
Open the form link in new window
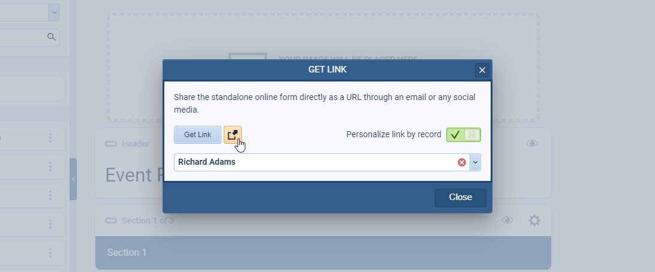pyautogui.click(x=232, y=135)
